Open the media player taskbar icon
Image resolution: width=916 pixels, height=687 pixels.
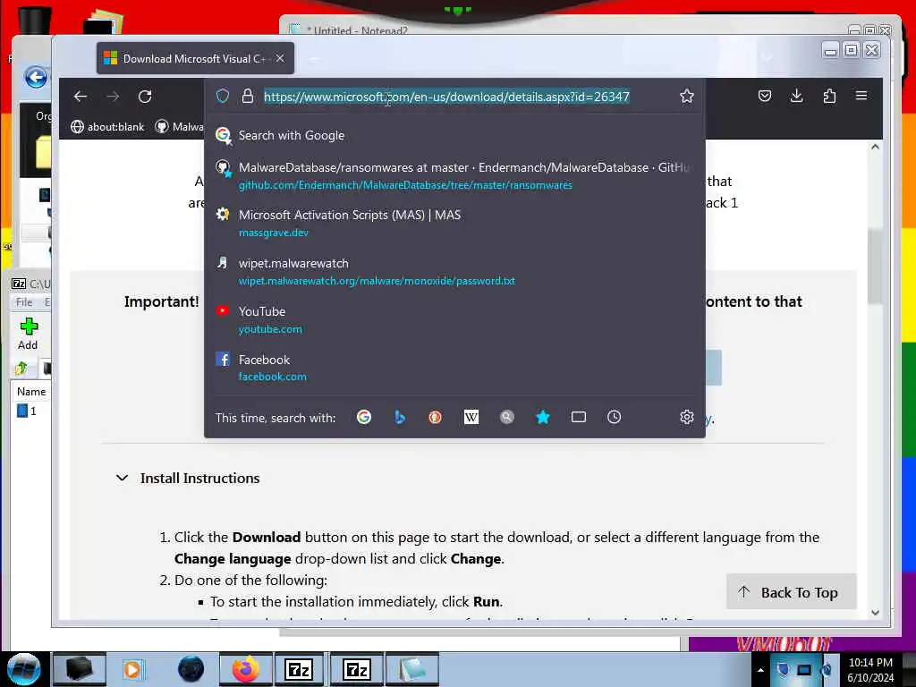tap(132, 669)
